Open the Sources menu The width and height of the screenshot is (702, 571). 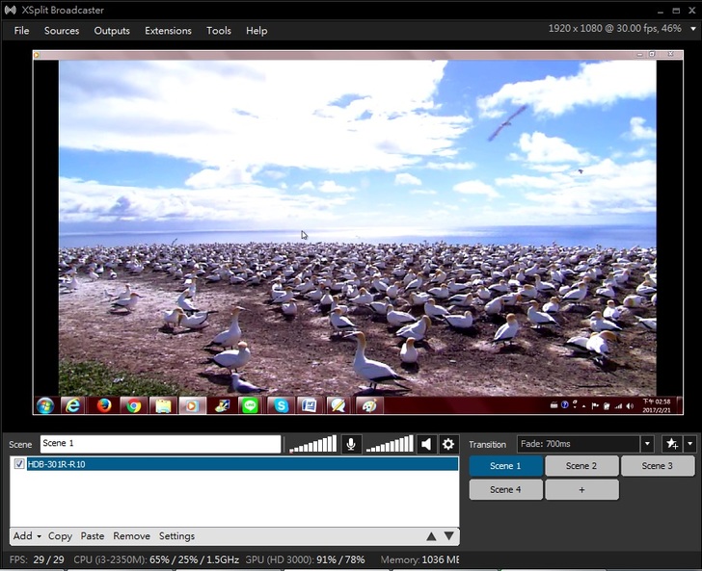[62, 31]
